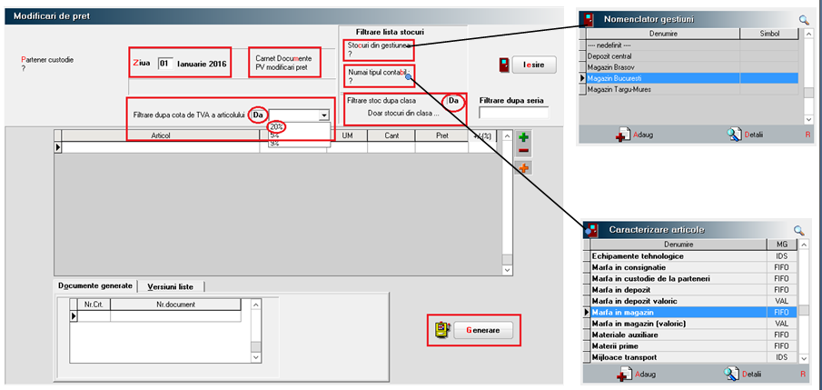
Task: Click the Iesire button
Action: tap(533, 65)
